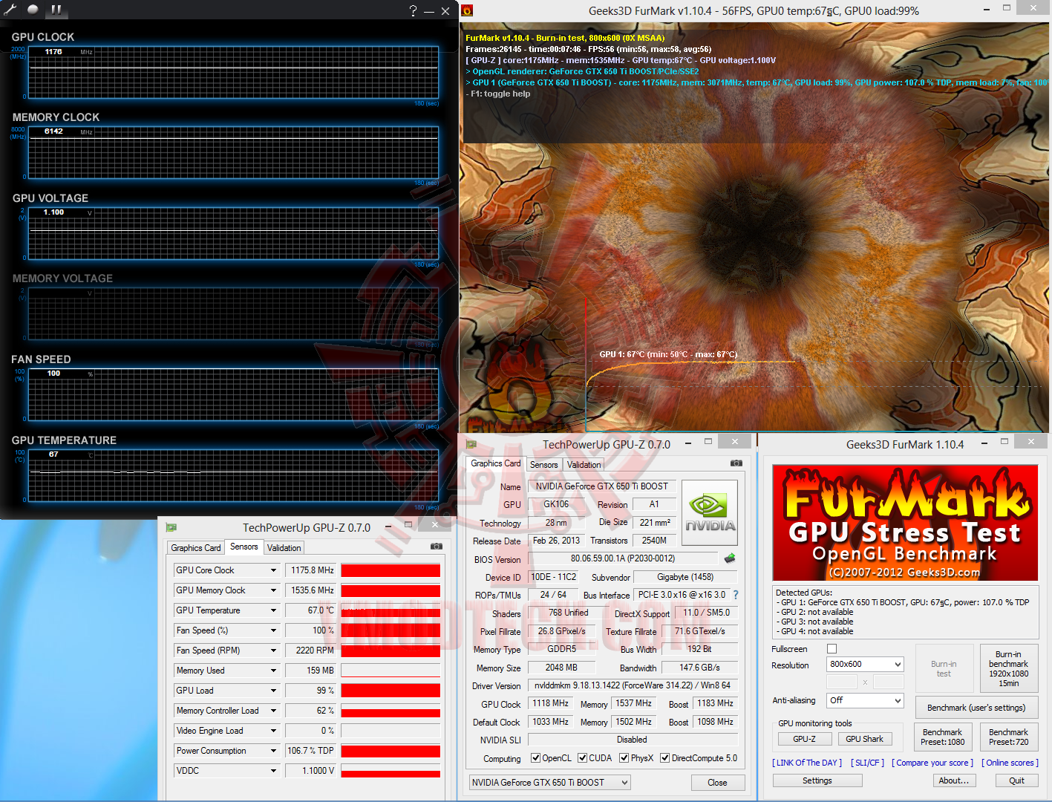Click the GPU-Z Graphics Card window title bar icon
Image resolution: width=1052 pixels, height=802 pixels.
coord(471,444)
